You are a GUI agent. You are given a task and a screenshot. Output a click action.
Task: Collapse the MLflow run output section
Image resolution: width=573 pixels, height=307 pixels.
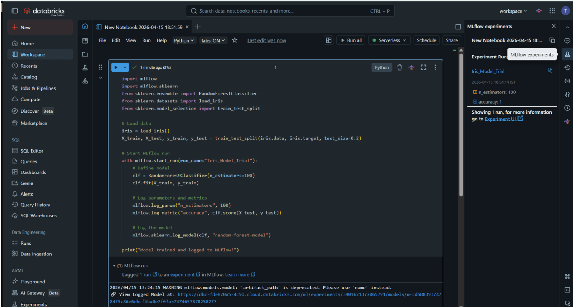coord(114,266)
